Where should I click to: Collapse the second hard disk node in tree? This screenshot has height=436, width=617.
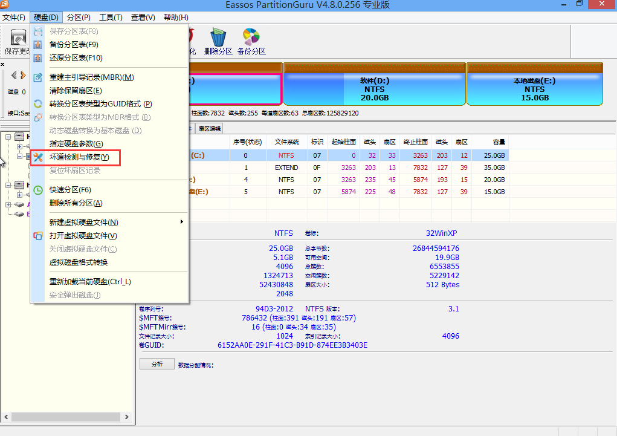pos(8,185)
